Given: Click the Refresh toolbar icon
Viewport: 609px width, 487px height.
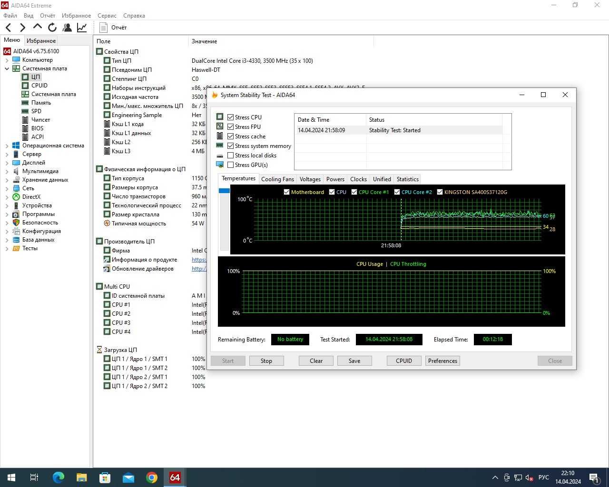Looking at the screenshot, I should pos(52,28).
